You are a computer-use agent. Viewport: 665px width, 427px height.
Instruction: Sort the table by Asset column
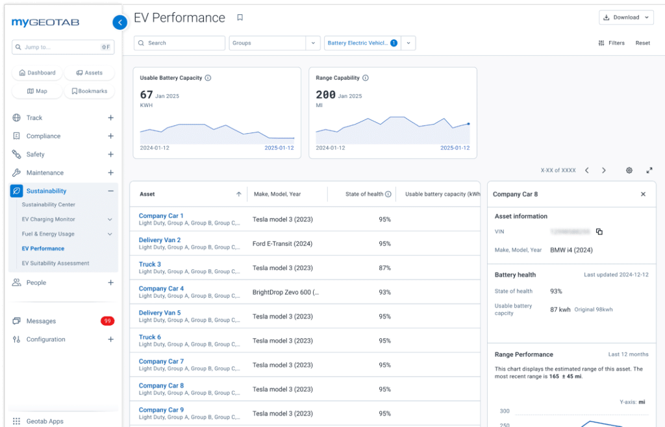238,194
